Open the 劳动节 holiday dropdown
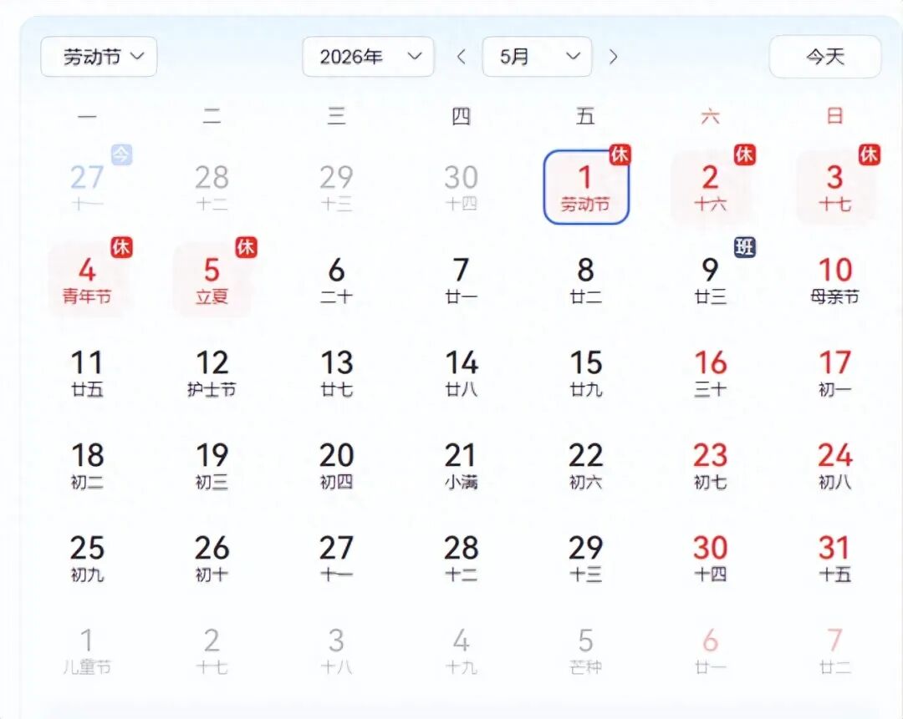 [x=99, y=57]
